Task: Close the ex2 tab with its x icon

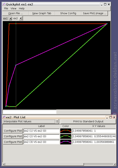Action: pos(21,18)
